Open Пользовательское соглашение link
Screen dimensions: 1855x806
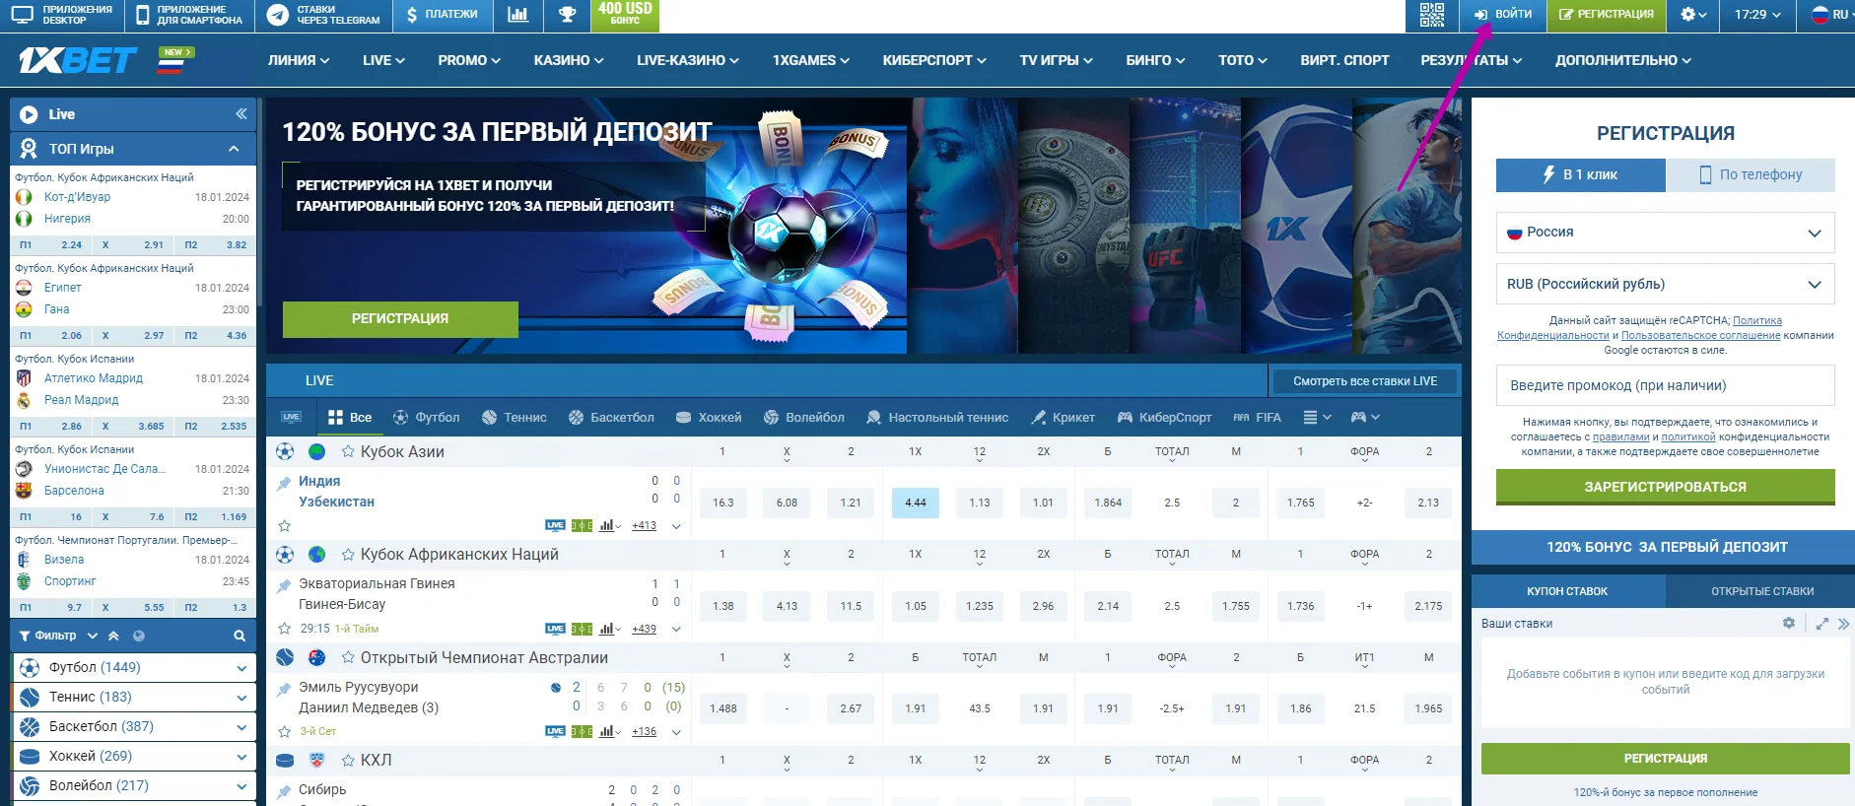coord(1700,335)
